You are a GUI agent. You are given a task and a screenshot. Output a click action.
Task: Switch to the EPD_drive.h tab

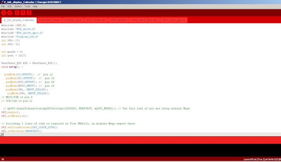pyautogui.click(x=119, y=20)
